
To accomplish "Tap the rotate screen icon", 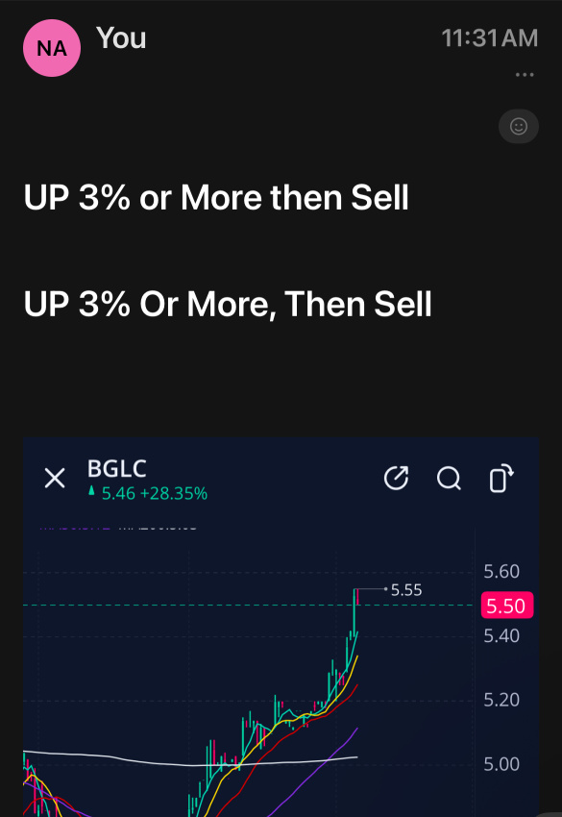I will click(x=501, y=478).
